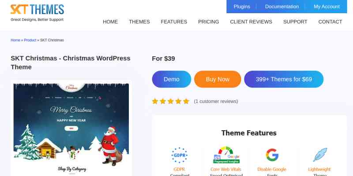This screenshot has height=176, width=353.
Task: Click the Lightweight feather icon
Action: pyautogui.click(x=320, y=155)
